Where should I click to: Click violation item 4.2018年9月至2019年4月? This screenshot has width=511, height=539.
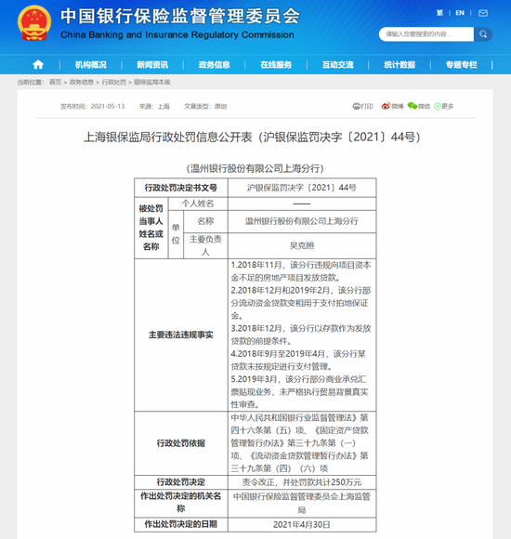click(x=298, y=361)
